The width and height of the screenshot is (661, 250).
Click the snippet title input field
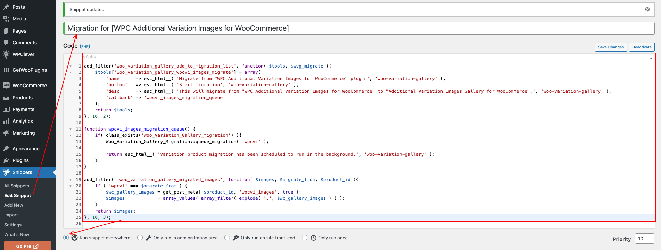click(359, 28)
